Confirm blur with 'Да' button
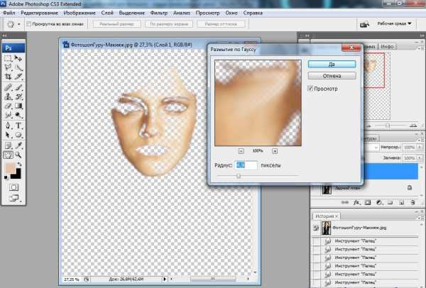Image resolution: width=426 pixels, height=288 pixels. (x=332, y=65)
